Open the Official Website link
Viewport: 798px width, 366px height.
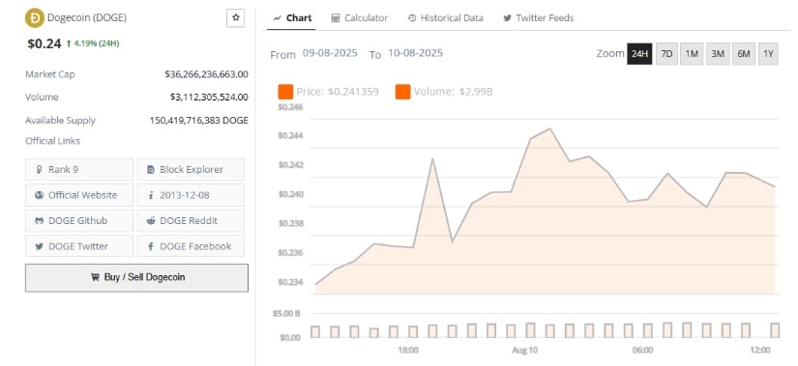pyautogui.click(x=79, y=195)
